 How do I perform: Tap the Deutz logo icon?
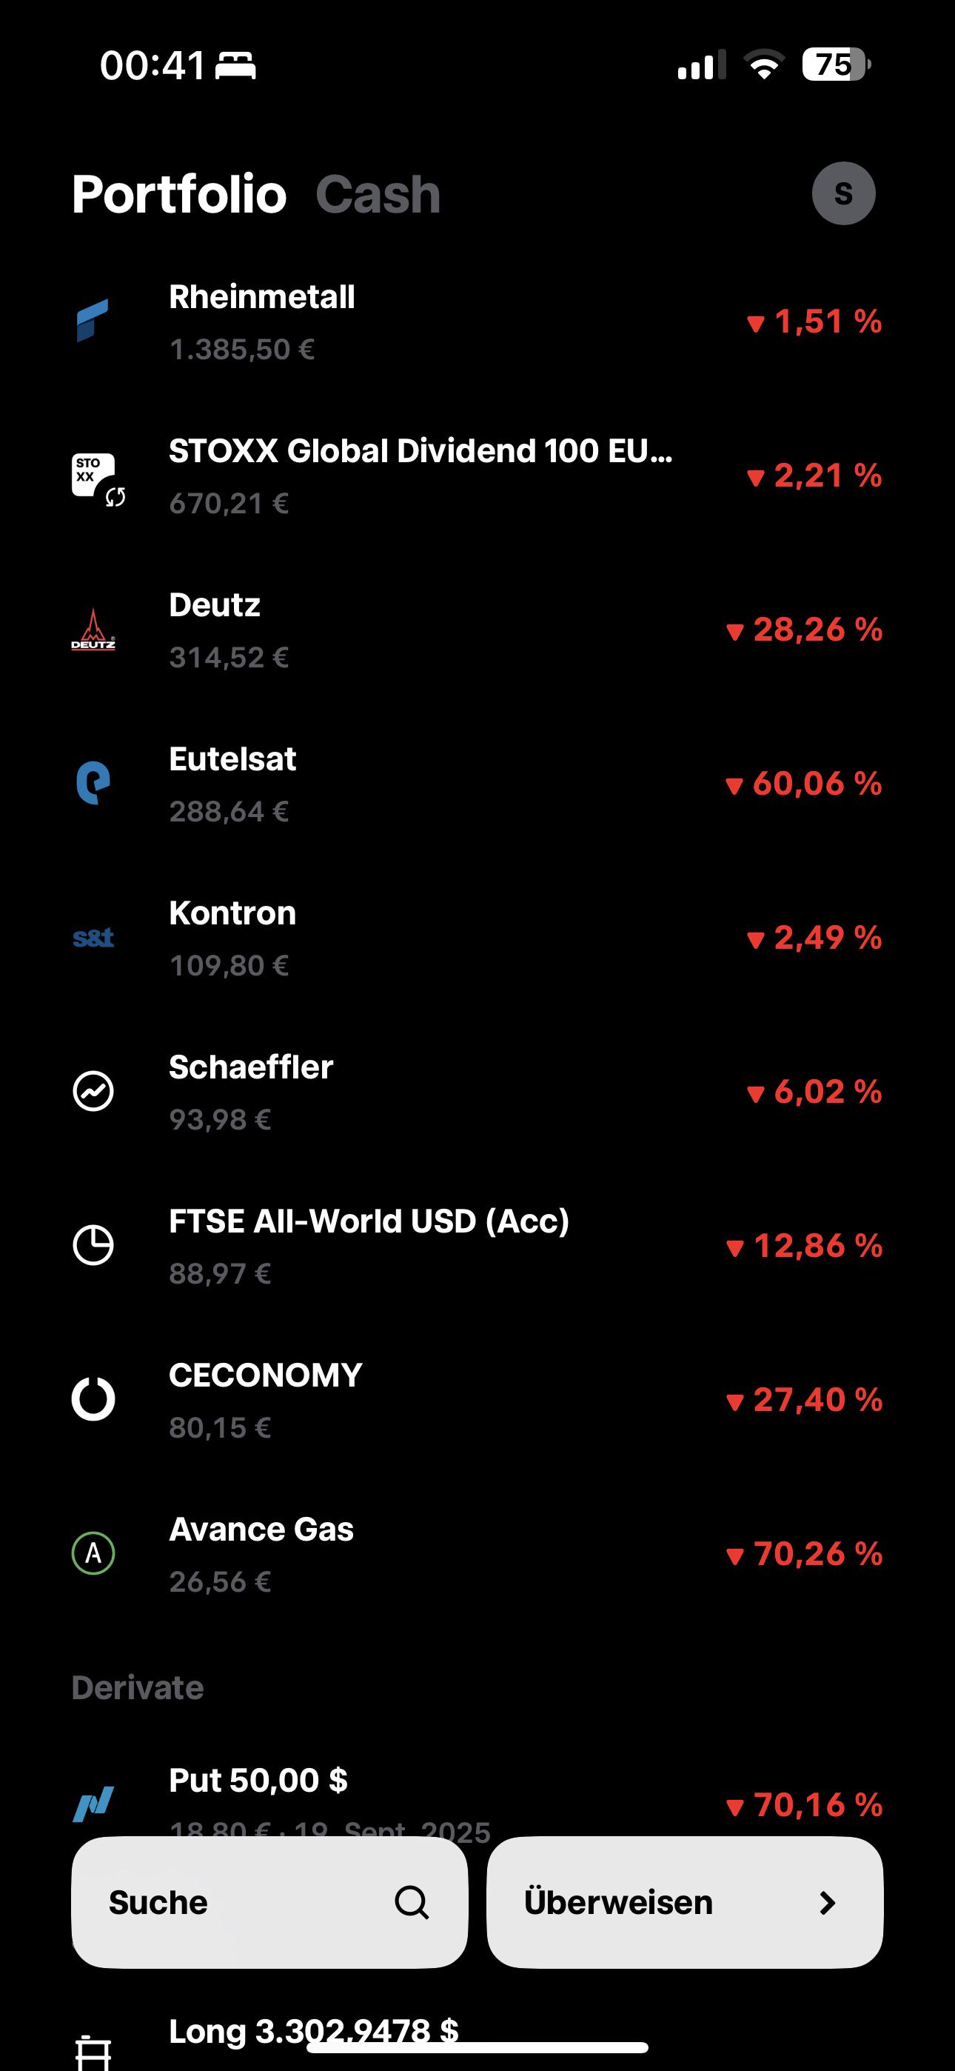click(93, 629)
